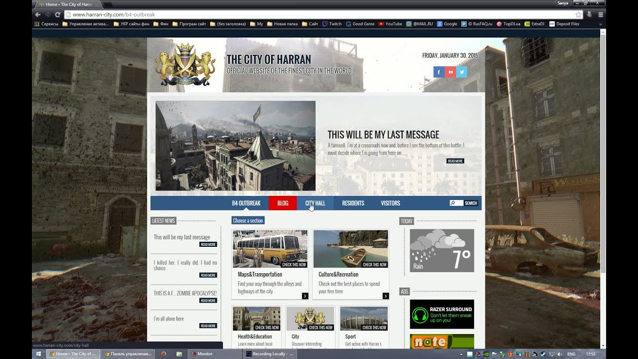Read more under 'I killed her' news item

pyautogui.click(x=208, y=275)
